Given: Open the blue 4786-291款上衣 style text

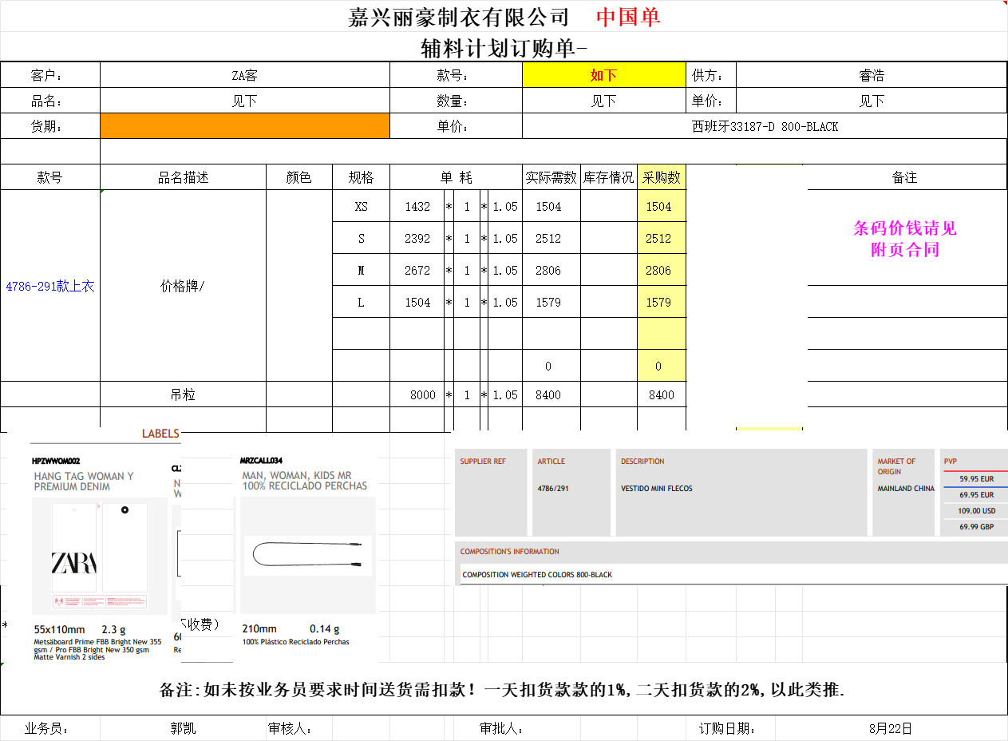Looking at the screenshot, I should point(50,286).
